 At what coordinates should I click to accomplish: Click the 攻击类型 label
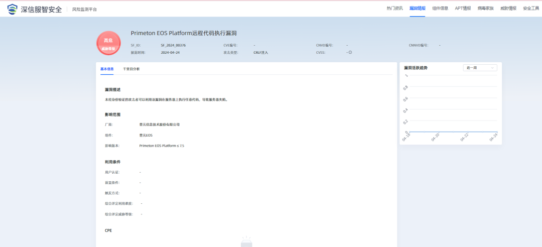pos(231,53)
